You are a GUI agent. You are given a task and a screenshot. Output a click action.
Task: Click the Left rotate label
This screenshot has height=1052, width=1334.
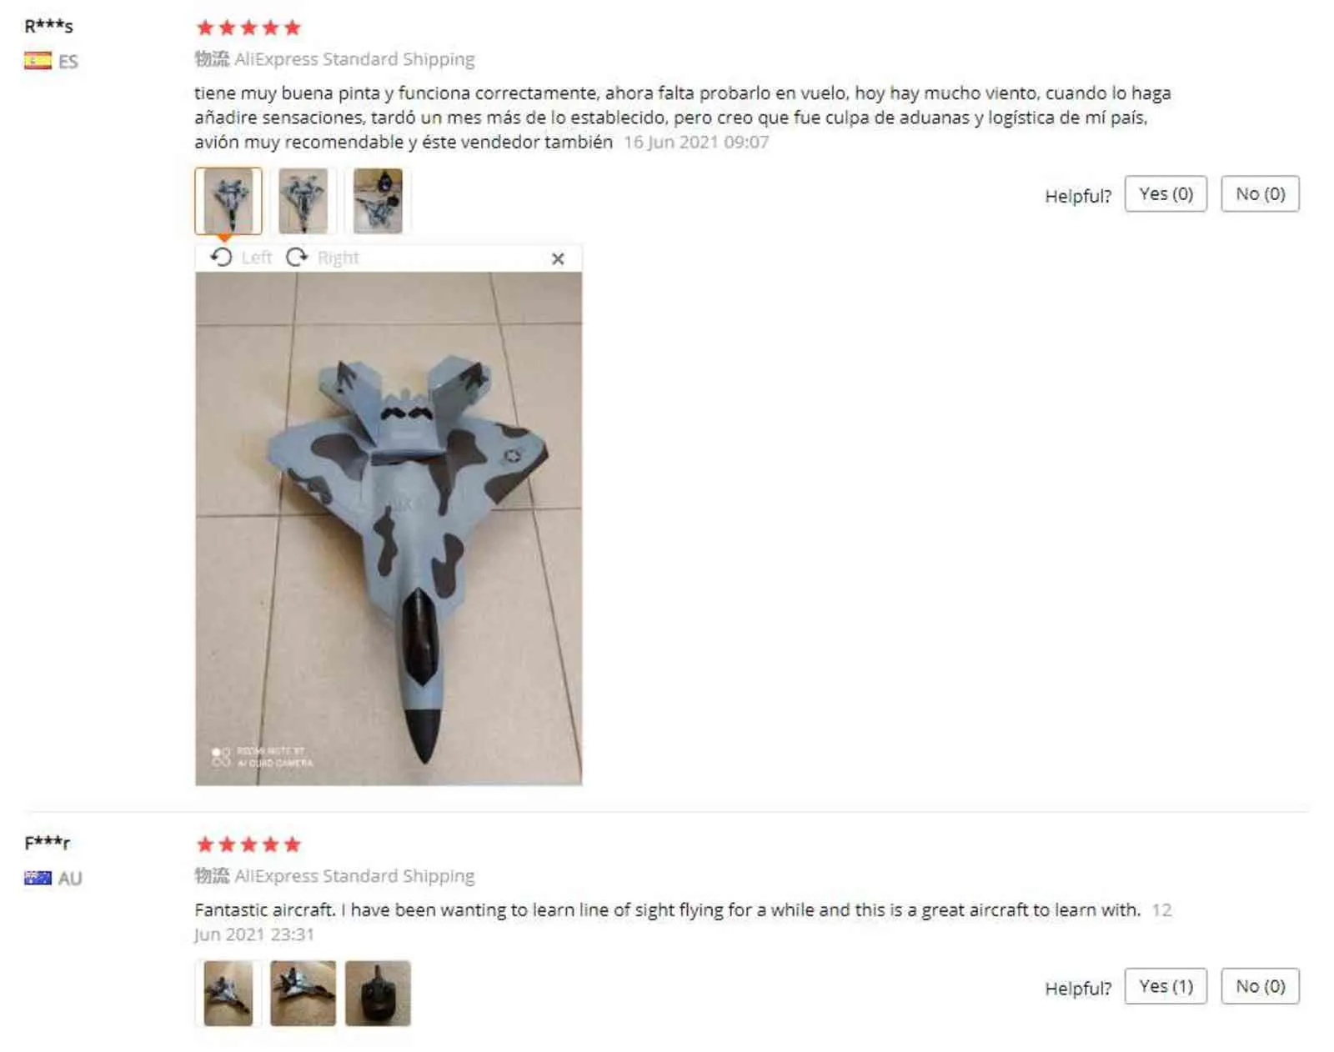point(257,258)
